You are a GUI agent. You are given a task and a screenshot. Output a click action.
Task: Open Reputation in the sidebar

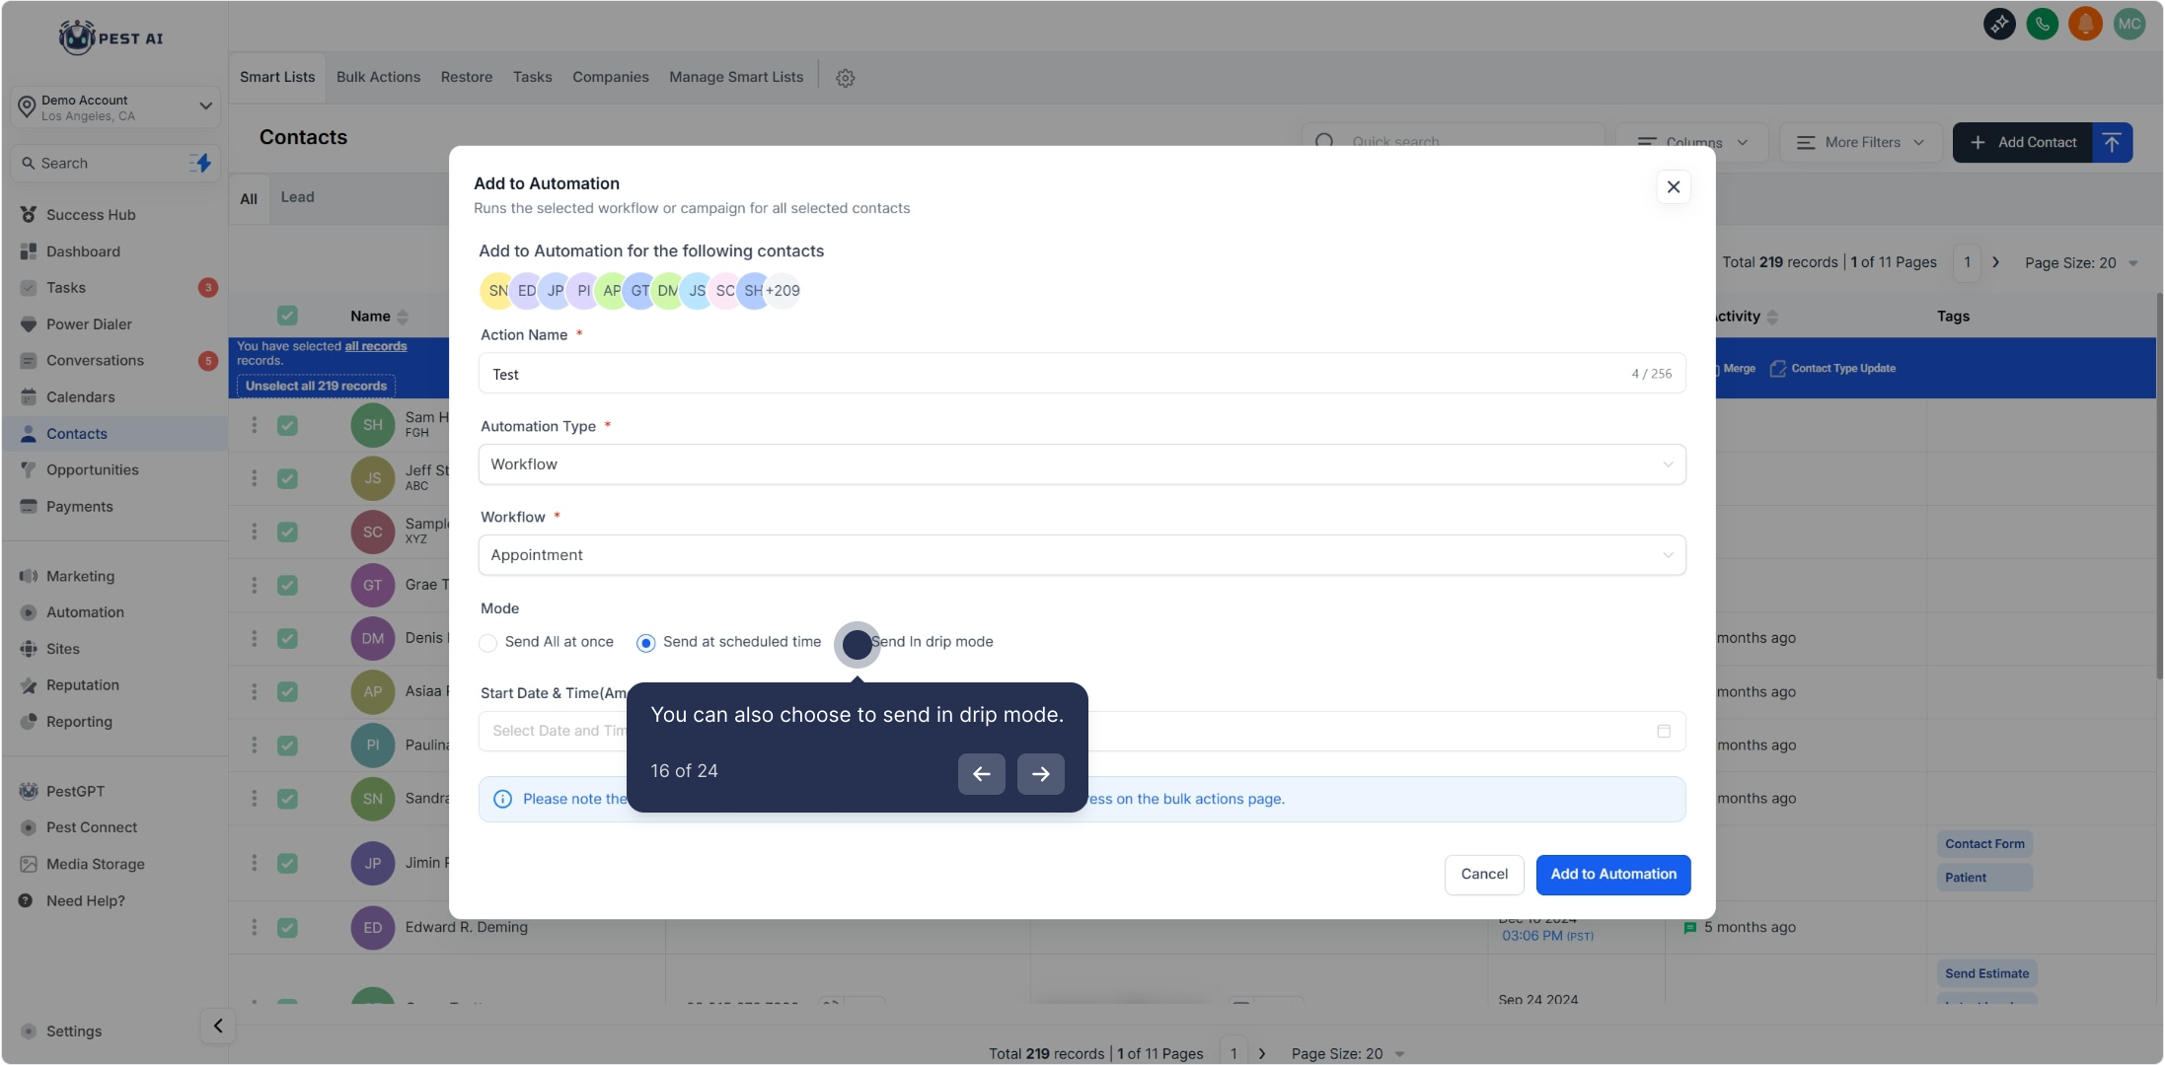click(82, 685)
